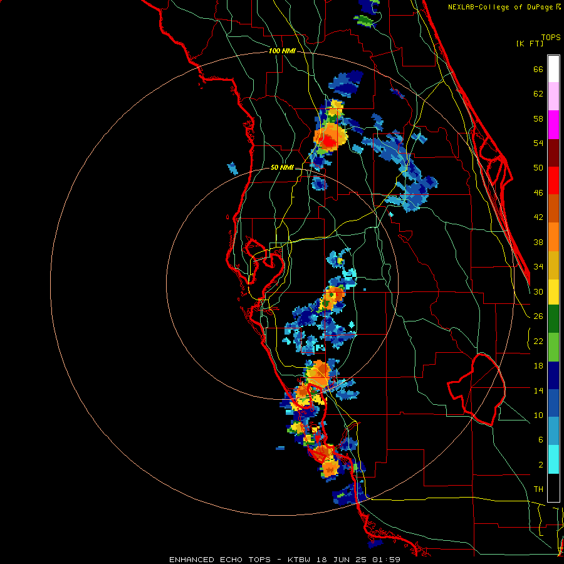The width and height of the screenshot is (564, 564).
Task: Click the white 66 kft legend swatch
Action: [553, 69]
